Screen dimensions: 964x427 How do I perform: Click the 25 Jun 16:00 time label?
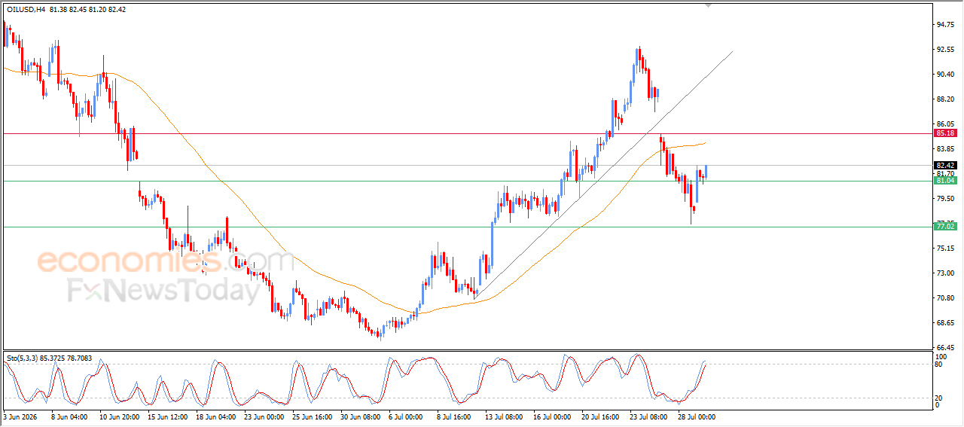tap(312, 416)
